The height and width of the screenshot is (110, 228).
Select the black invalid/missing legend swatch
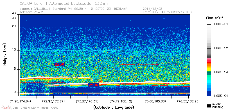tap(209, 106)
